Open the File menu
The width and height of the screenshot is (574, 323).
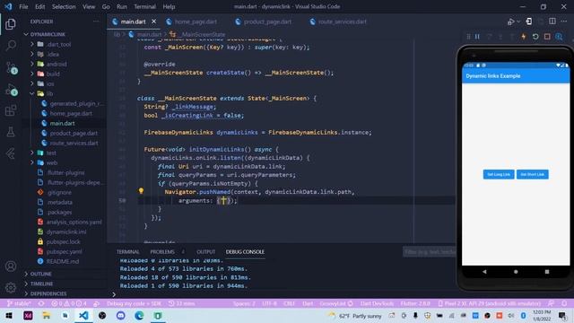click(23, 6)
